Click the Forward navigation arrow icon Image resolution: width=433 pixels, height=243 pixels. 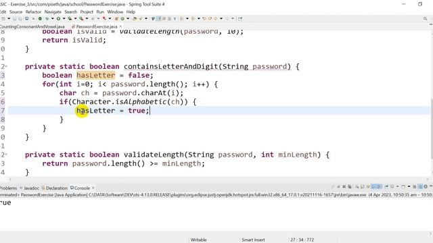point(227,19)
